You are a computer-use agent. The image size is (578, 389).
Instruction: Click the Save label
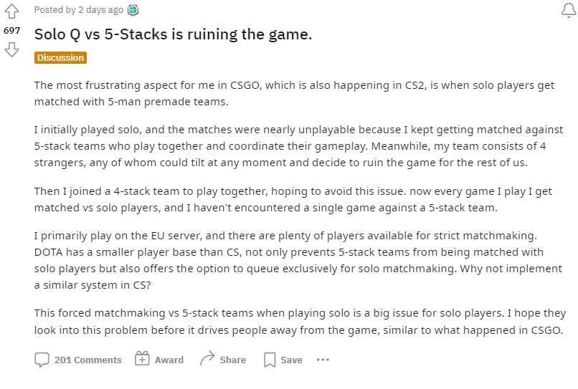pos(291,360)
